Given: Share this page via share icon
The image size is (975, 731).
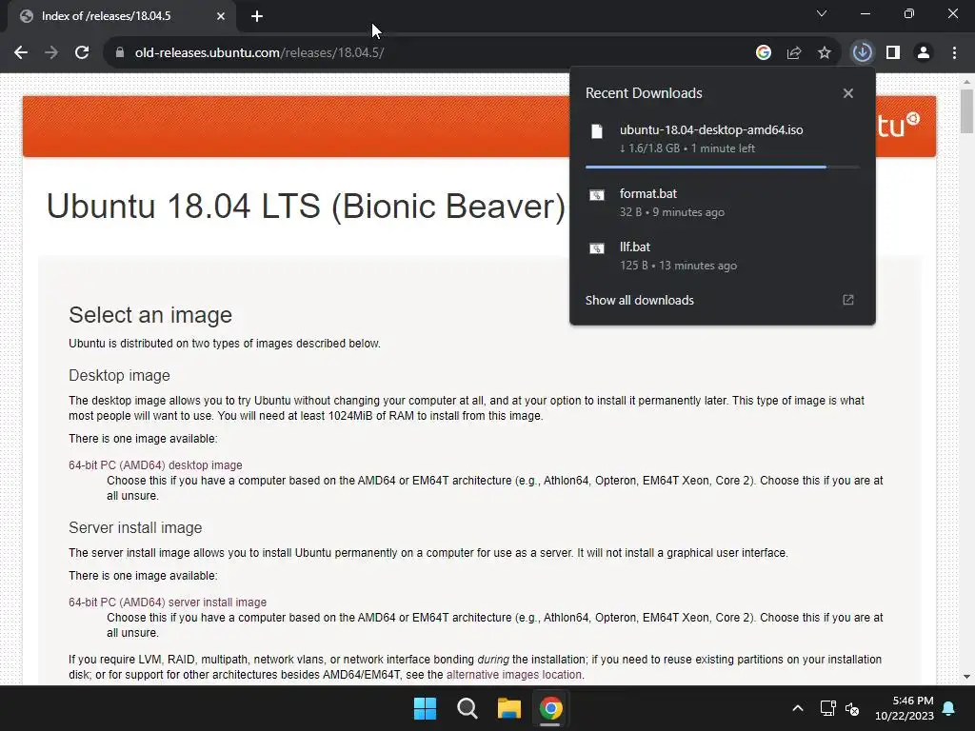Looking at the screenshot, I should point(794,53).
